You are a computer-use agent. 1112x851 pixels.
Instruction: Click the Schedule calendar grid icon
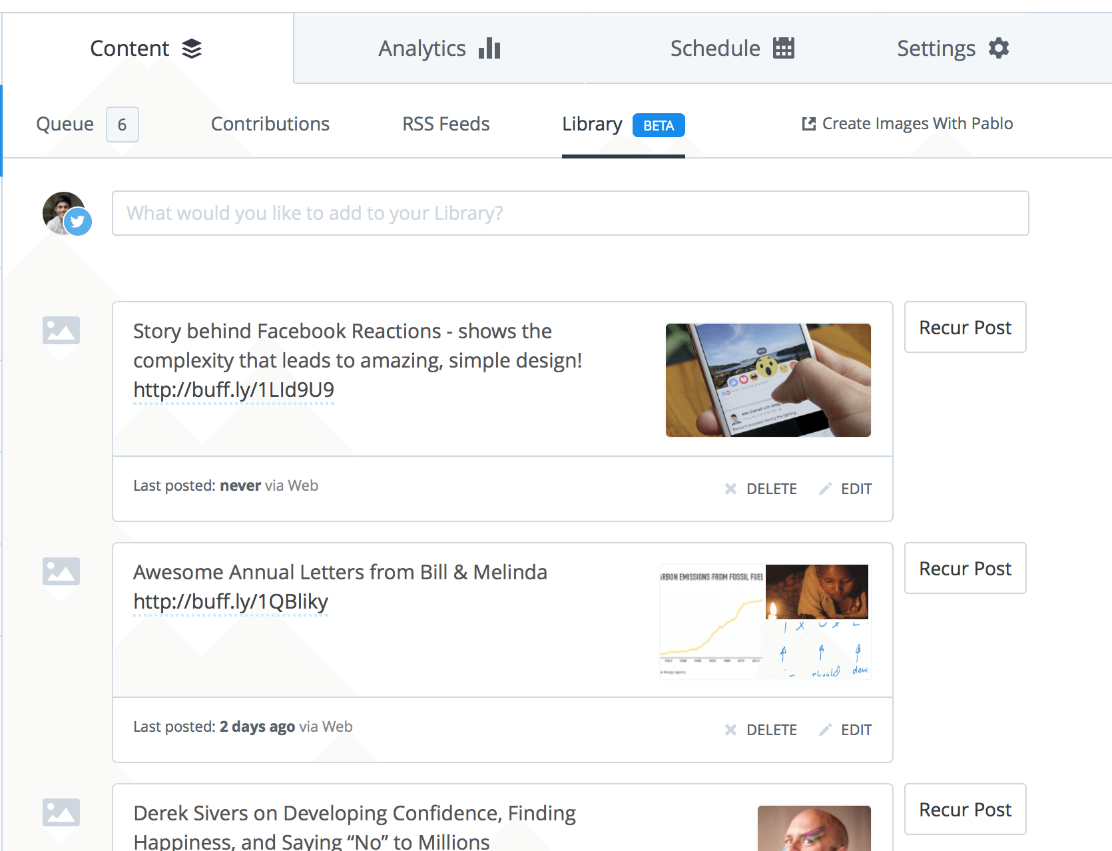pos(784,48)
